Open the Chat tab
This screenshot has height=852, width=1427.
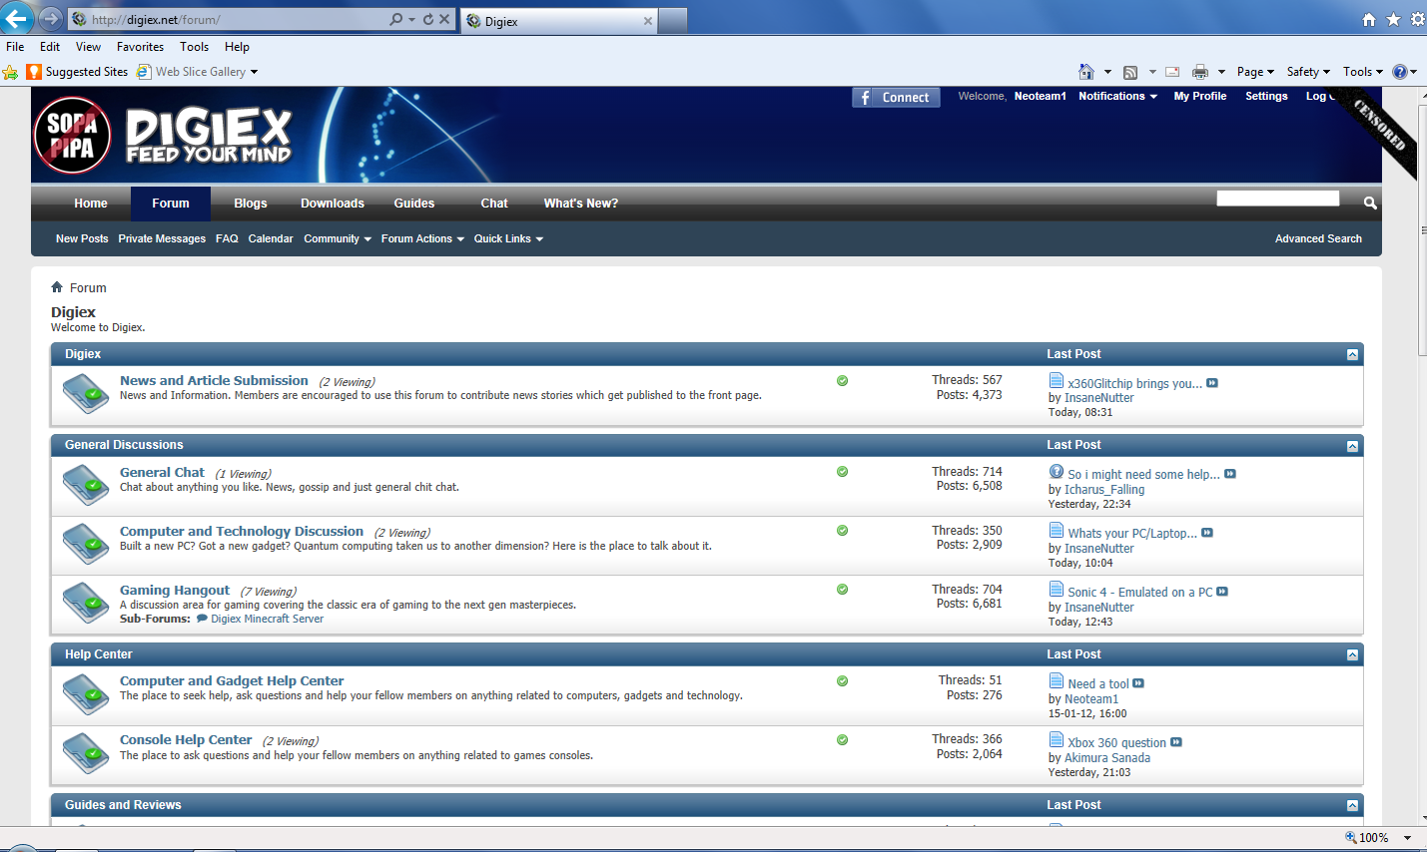click(x=494, y=204)
